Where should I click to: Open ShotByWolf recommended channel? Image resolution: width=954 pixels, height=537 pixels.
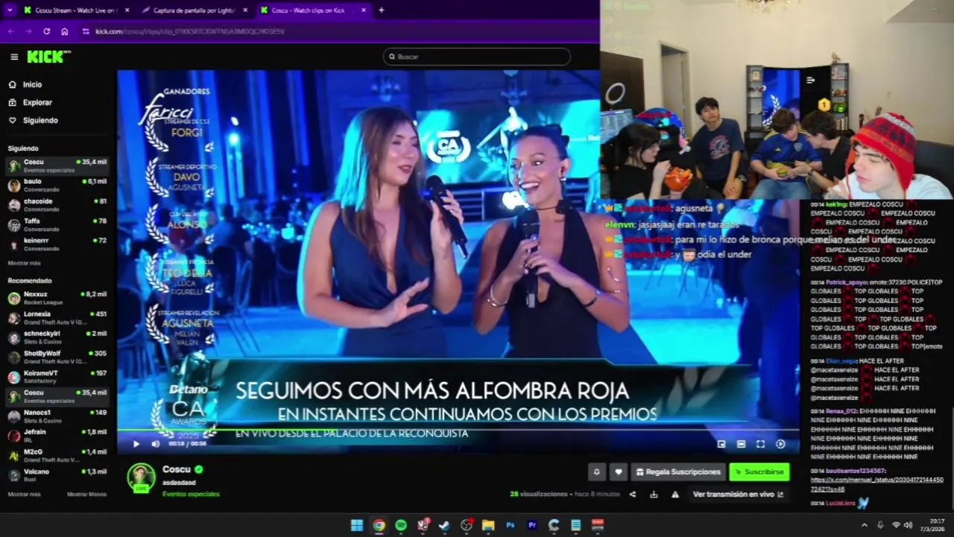coord(57,357)
